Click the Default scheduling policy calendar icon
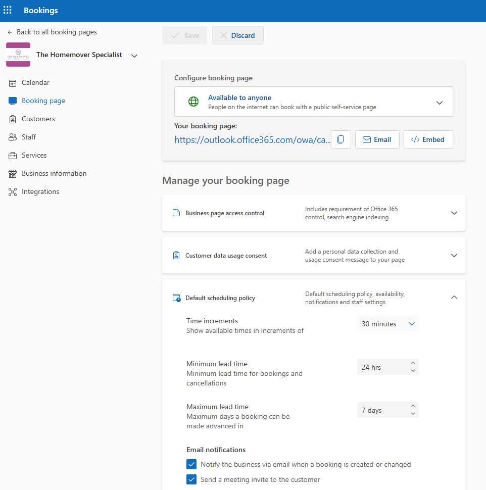Screen dimensions: 486x490 (x=177, y=298)
